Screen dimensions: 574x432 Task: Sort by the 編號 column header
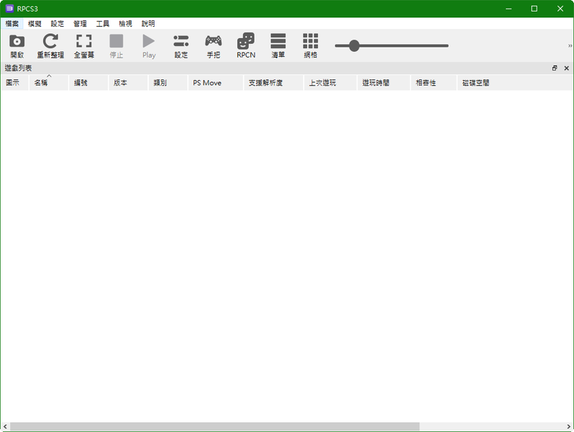[88, 83]
